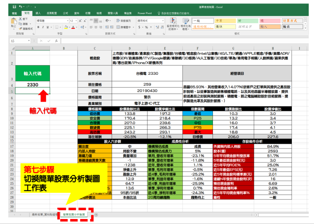This screenshot has width=314, height=224.
Task: Apply the 一般 (Normal) cell style
Action: (203, 21)
